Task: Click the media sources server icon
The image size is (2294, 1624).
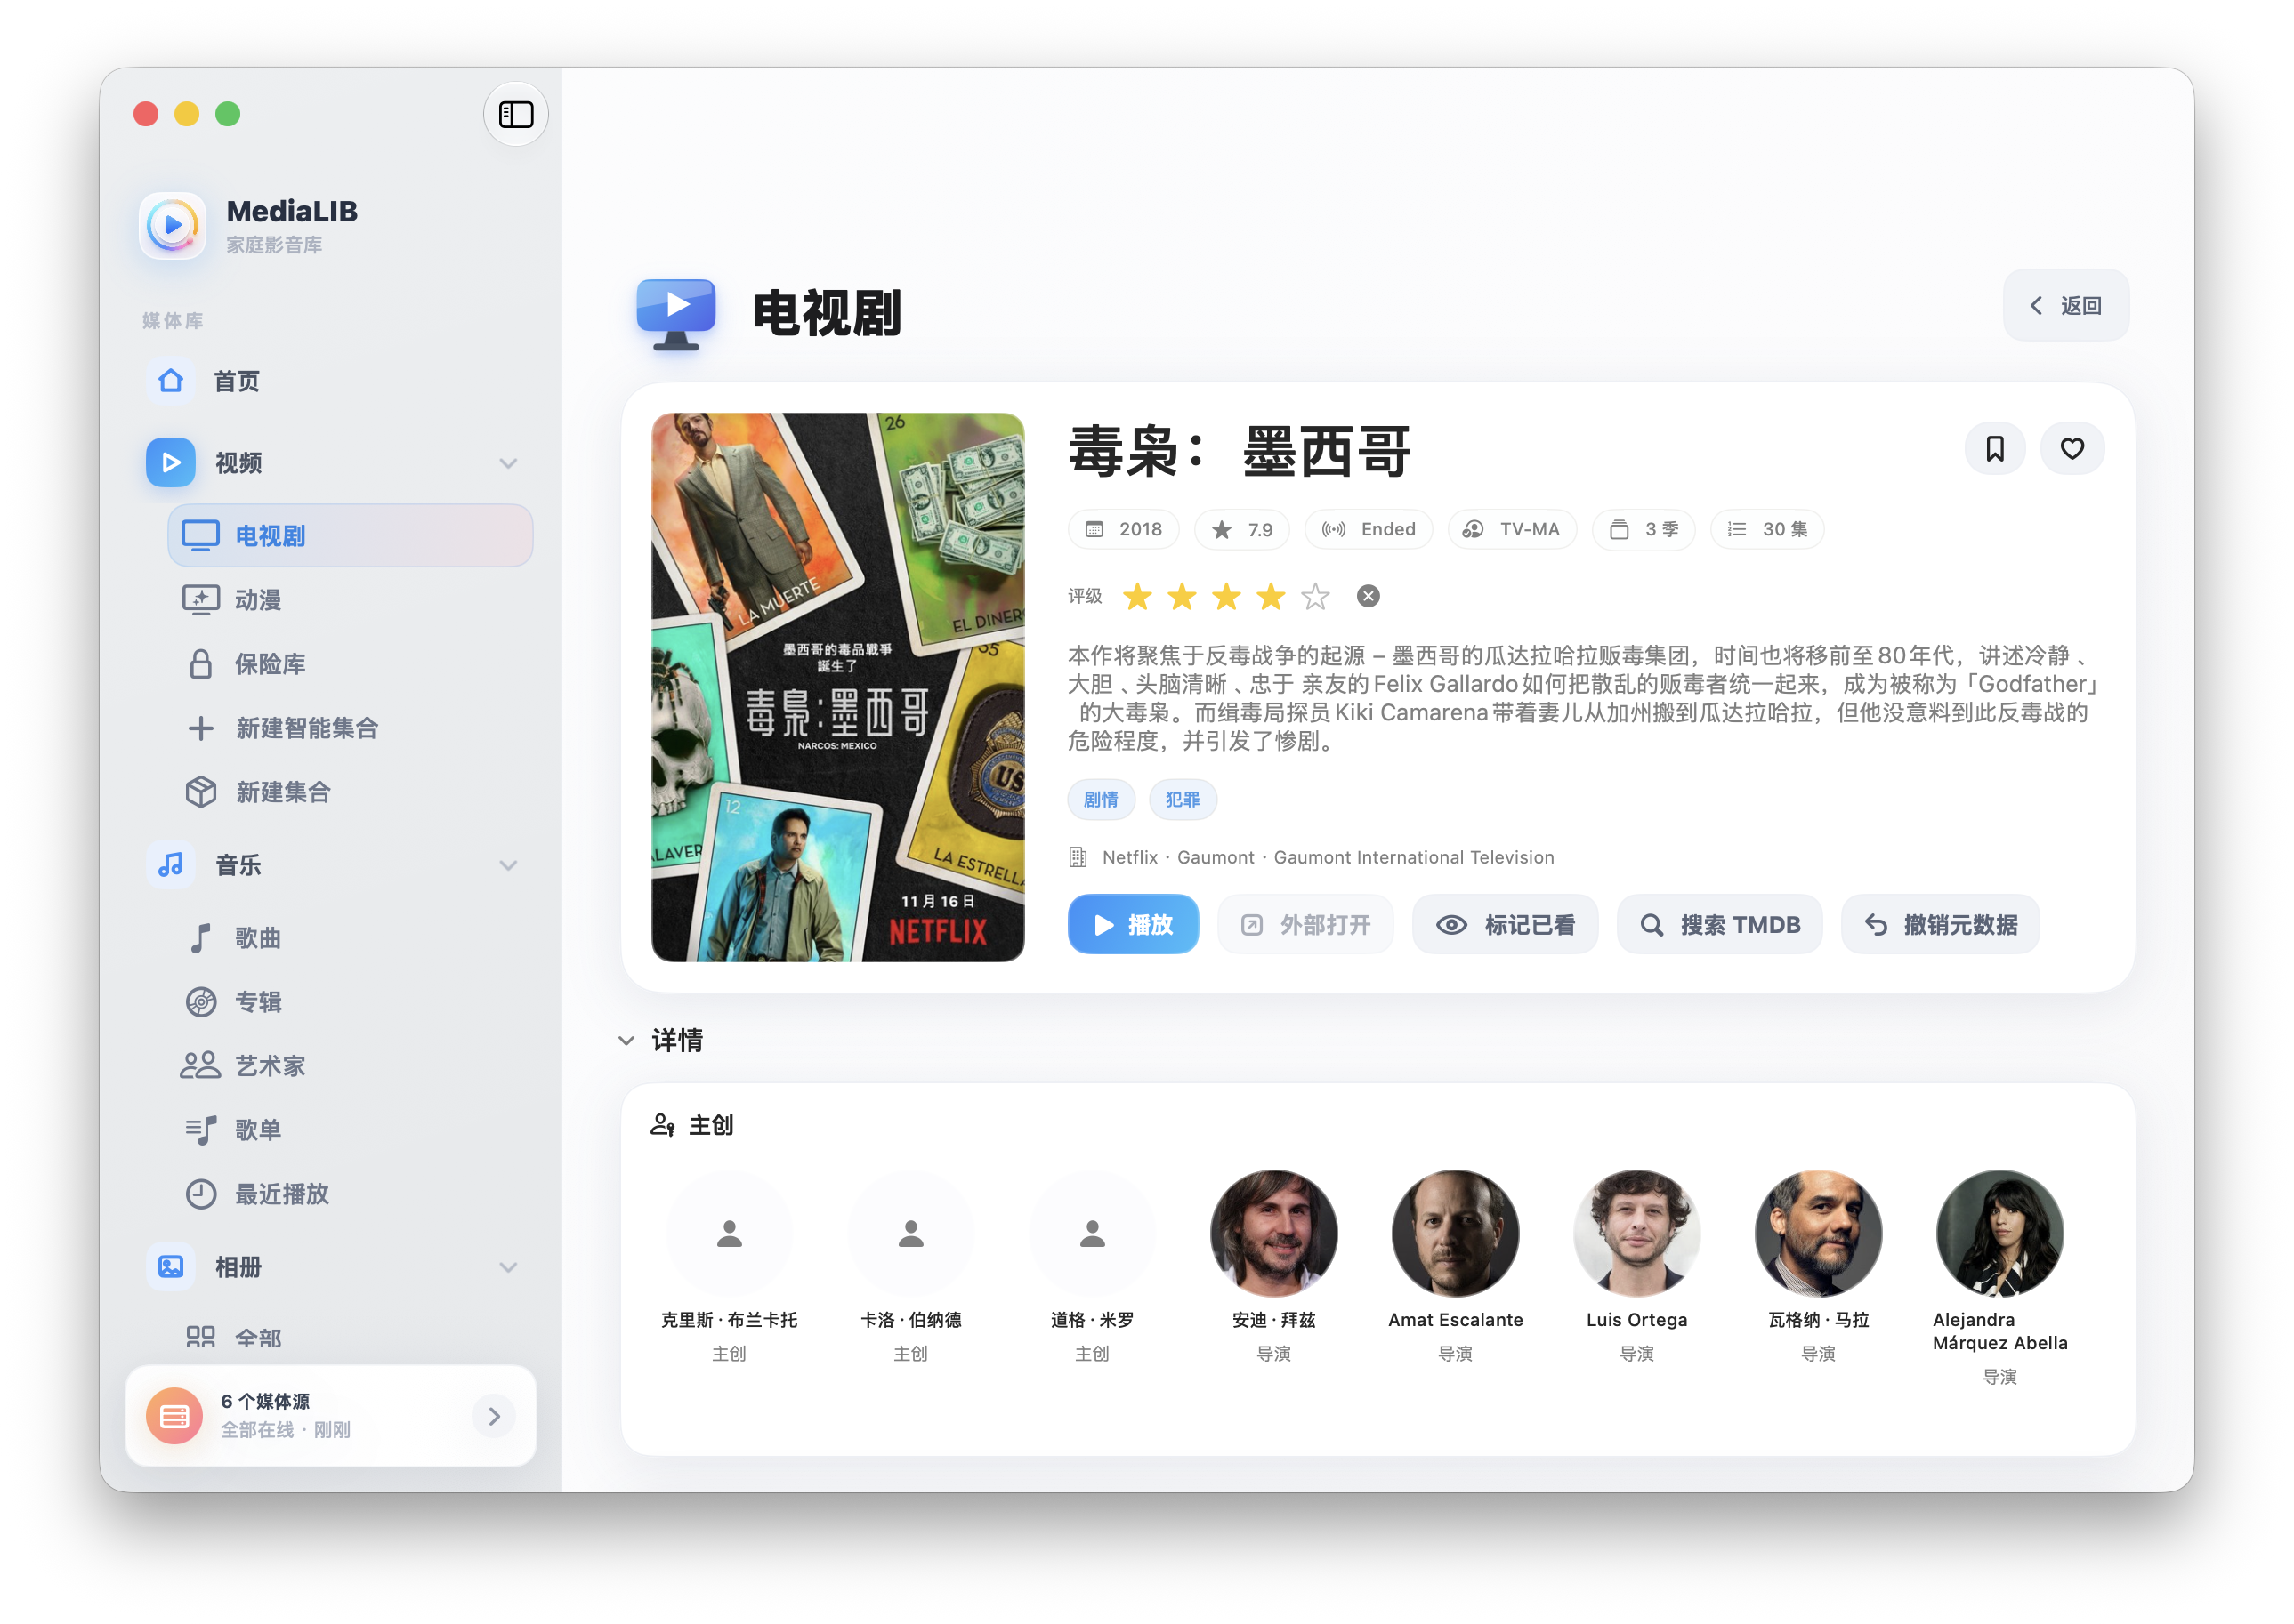Action: (x=174, y=1416)
